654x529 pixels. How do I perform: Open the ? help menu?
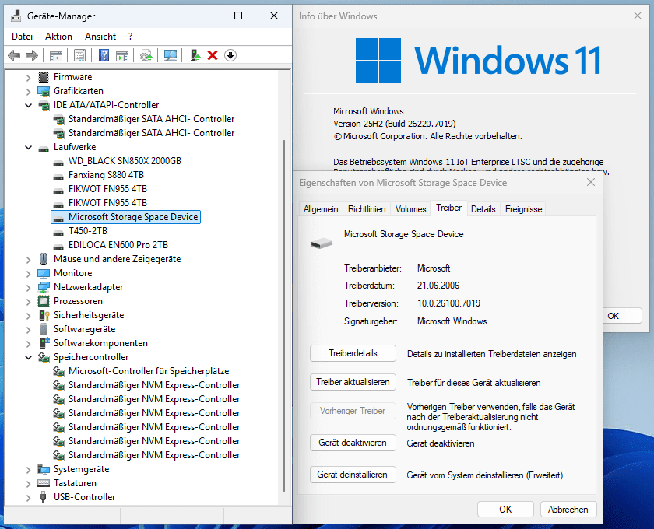[131, 37]
